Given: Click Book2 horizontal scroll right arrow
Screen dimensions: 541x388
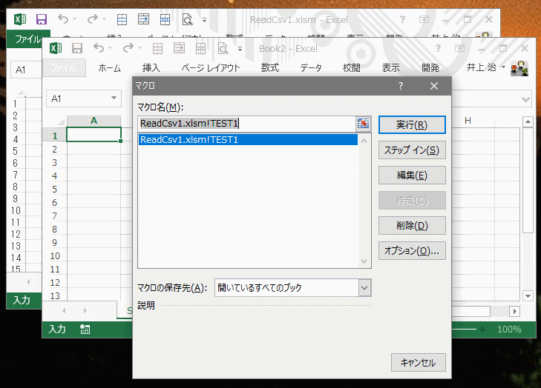Looking at the screenshot, I should [x=515, y=312].
